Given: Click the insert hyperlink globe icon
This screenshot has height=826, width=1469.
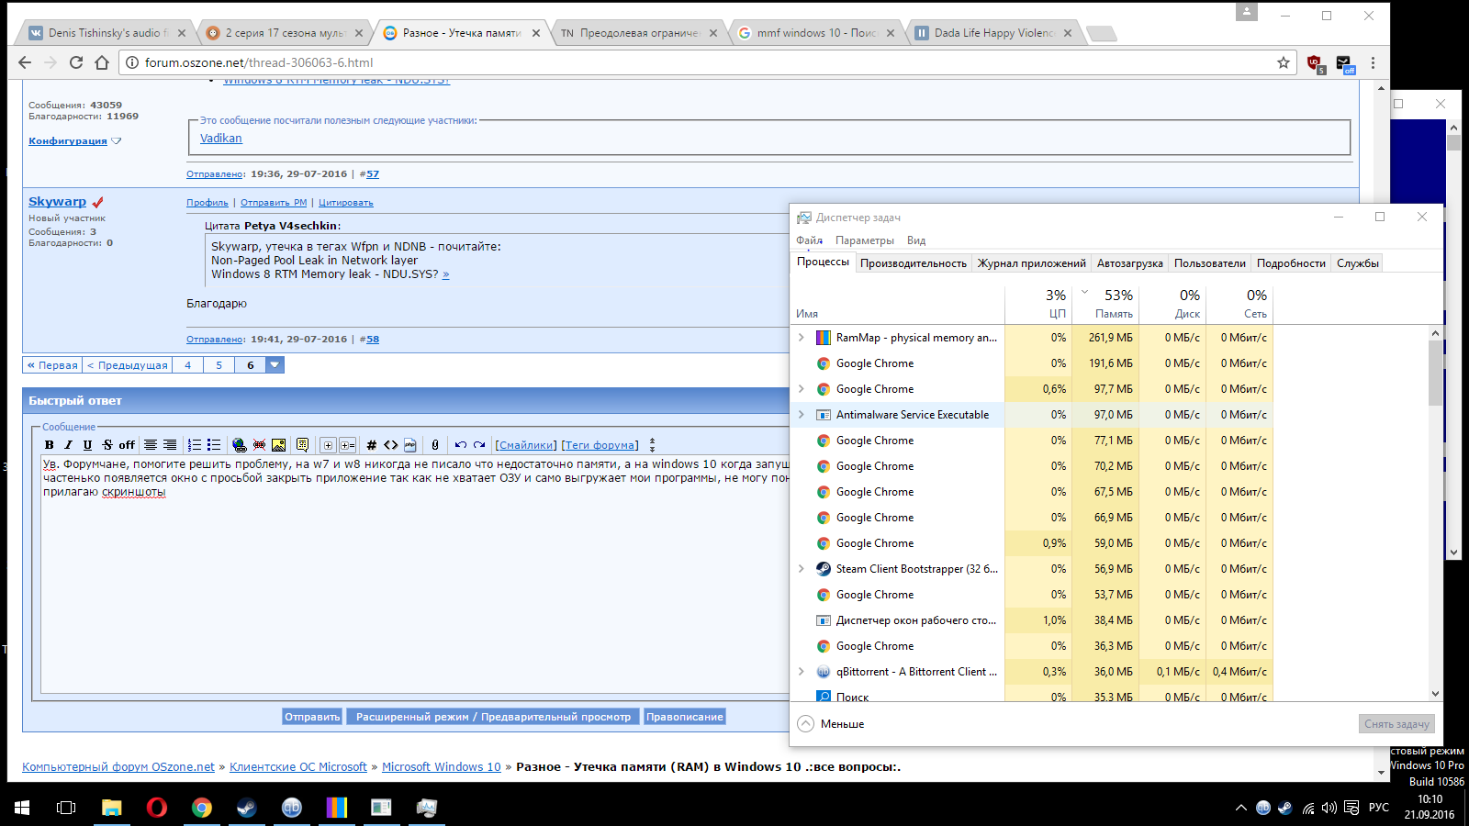Looking at the screenshot, I should tap(240, 445).
